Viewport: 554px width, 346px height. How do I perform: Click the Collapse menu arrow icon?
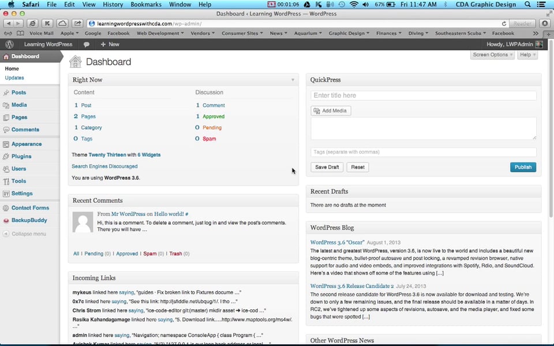(6, 234)
